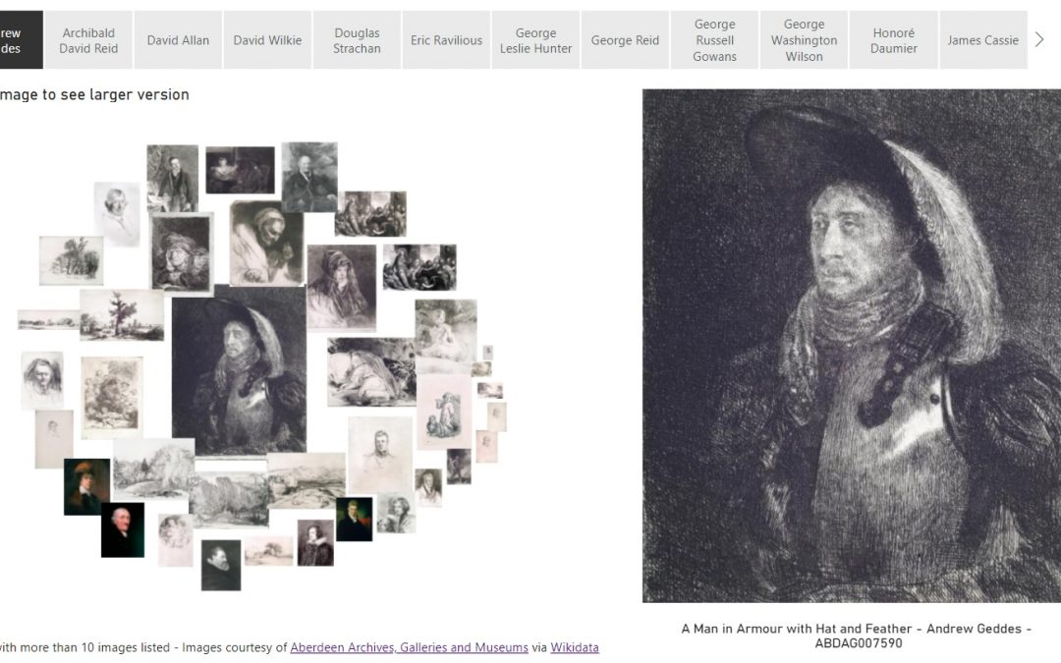Select the Douglas Strachan tab
Image resolution: width=1061 pixels, height=663 pixels.
point(357,40)
